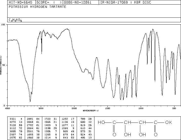The width and height of the screenshot is (181, 140).
Task: Click the OK group in structure diagram
Action: (x=169, y=122)
